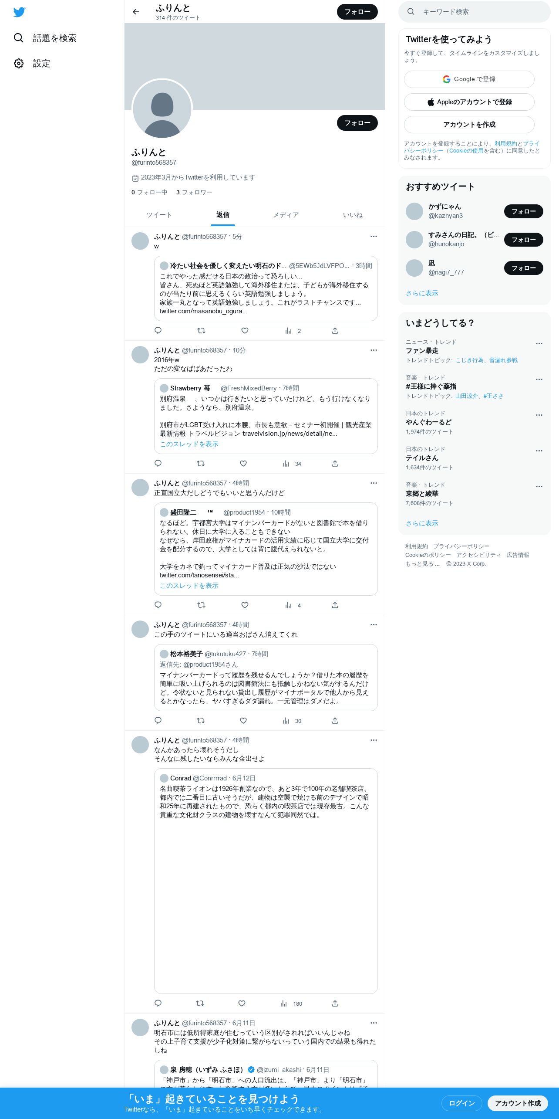Reply to the 5分 tweet 'w'
The image size is (559, 1119).
click(158, 331)
